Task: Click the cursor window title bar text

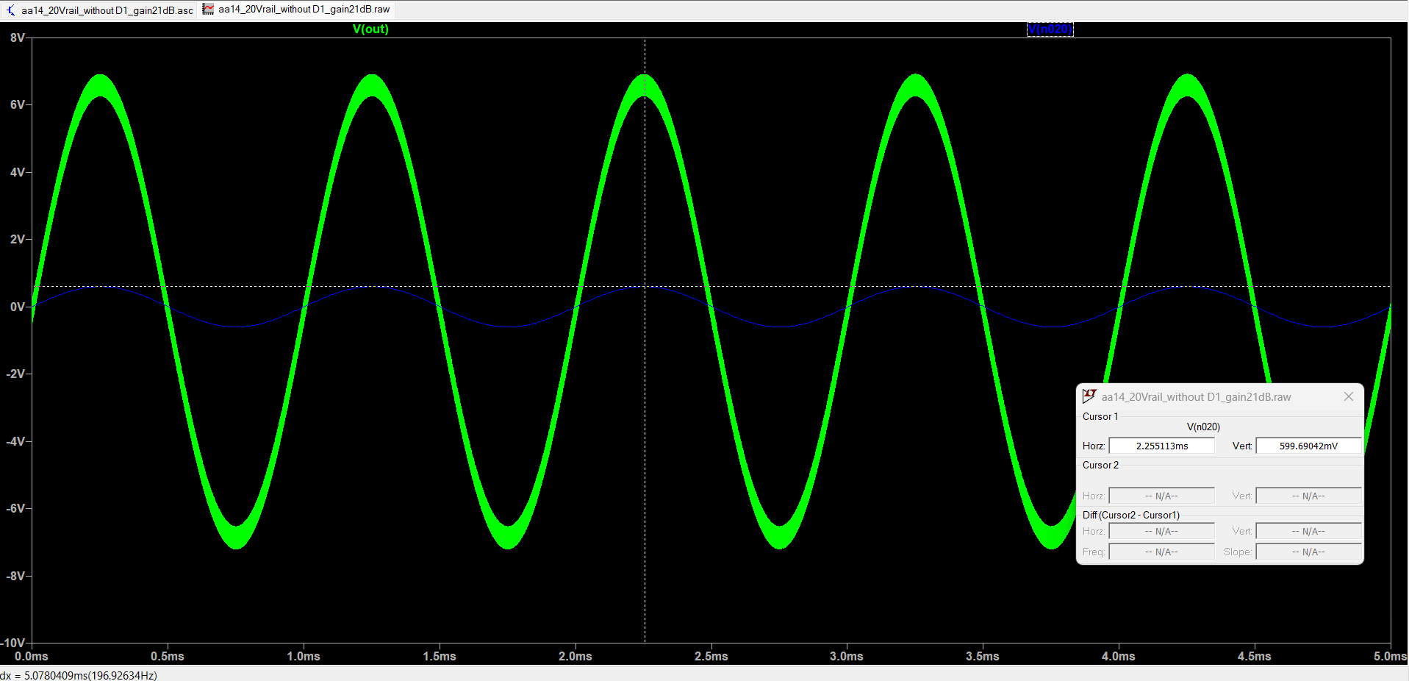Action: point(1196,397)
